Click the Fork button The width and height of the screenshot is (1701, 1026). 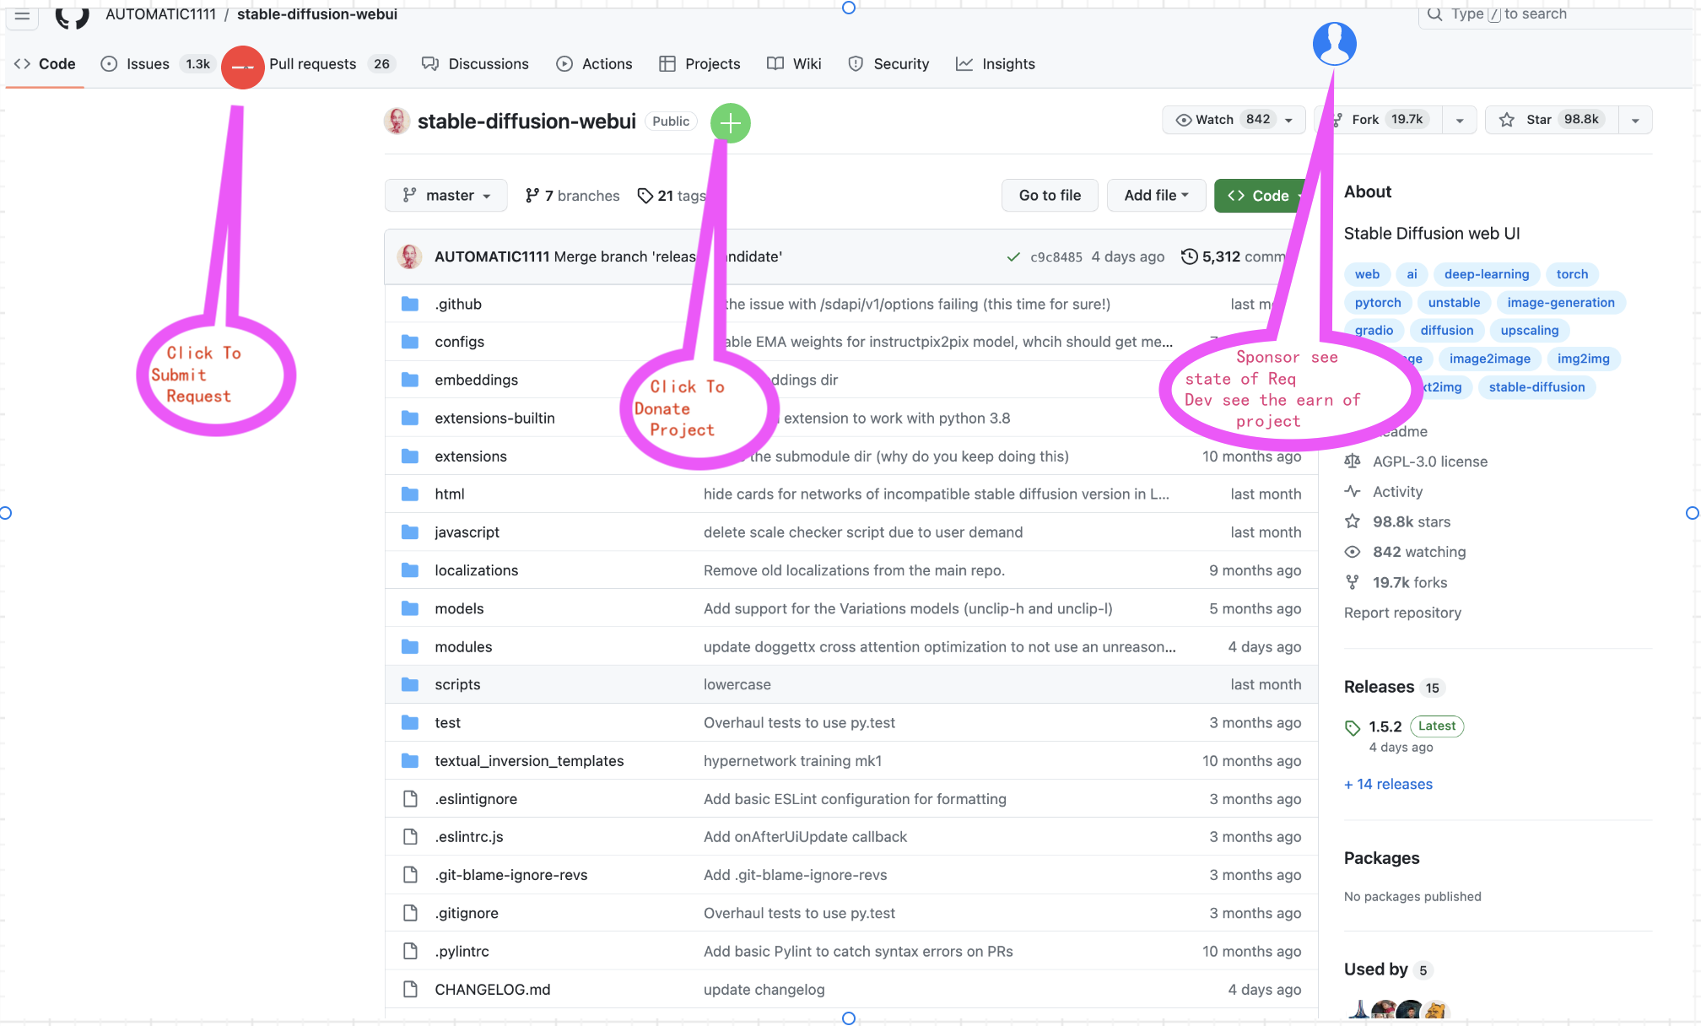click(x=1384, y=120)
